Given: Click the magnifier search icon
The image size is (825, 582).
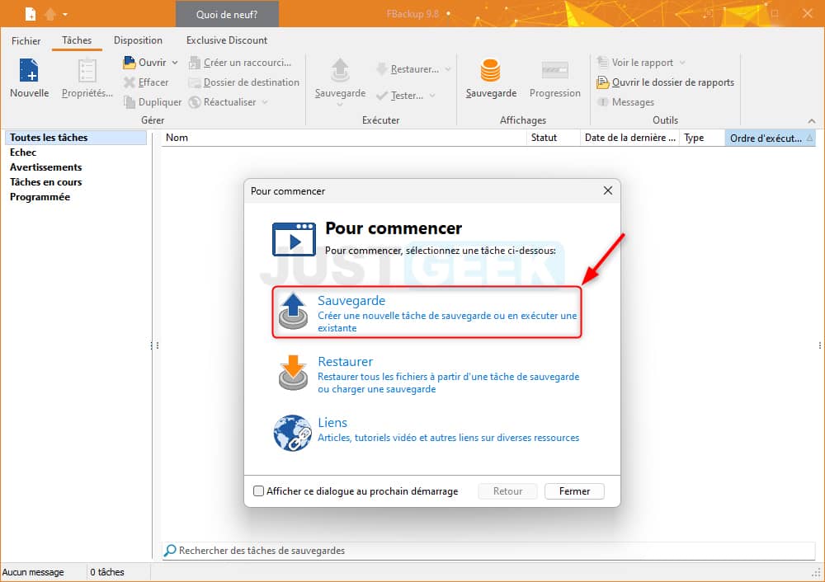Looking at the screenshot, I should [170, 551].
